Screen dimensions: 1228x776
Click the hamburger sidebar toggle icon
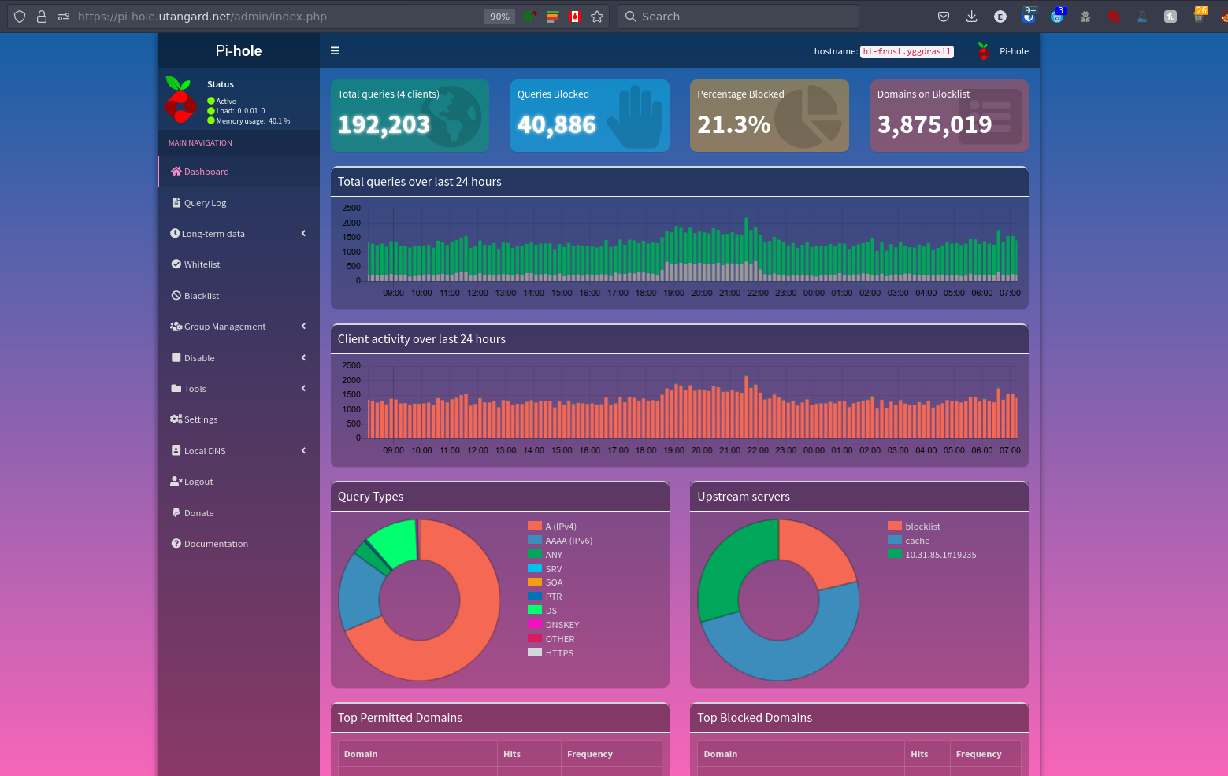335,51
